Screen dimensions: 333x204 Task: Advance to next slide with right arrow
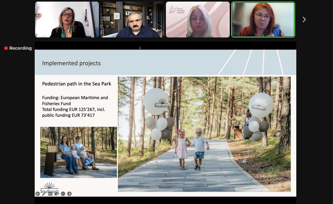click(69, 194)
